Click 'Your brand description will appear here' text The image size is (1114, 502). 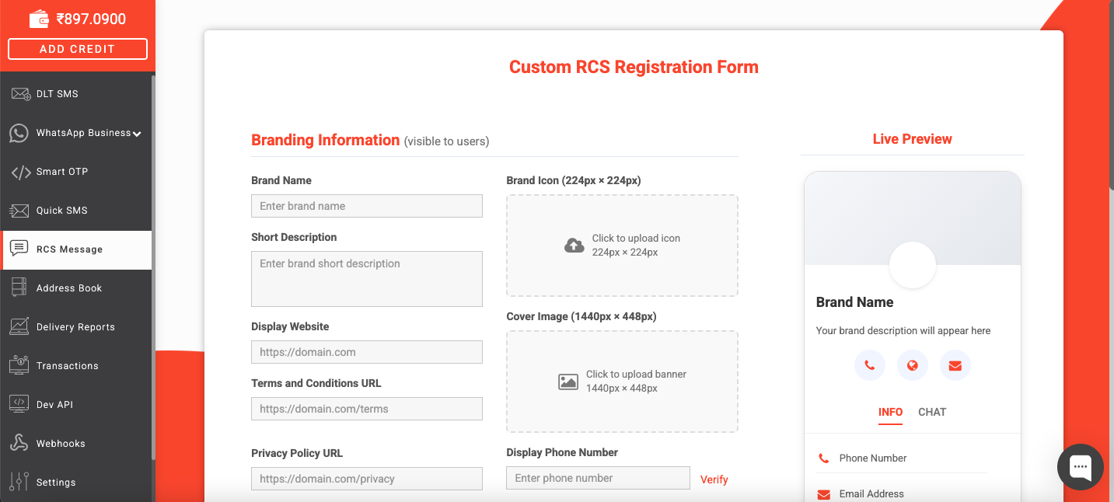903,330
